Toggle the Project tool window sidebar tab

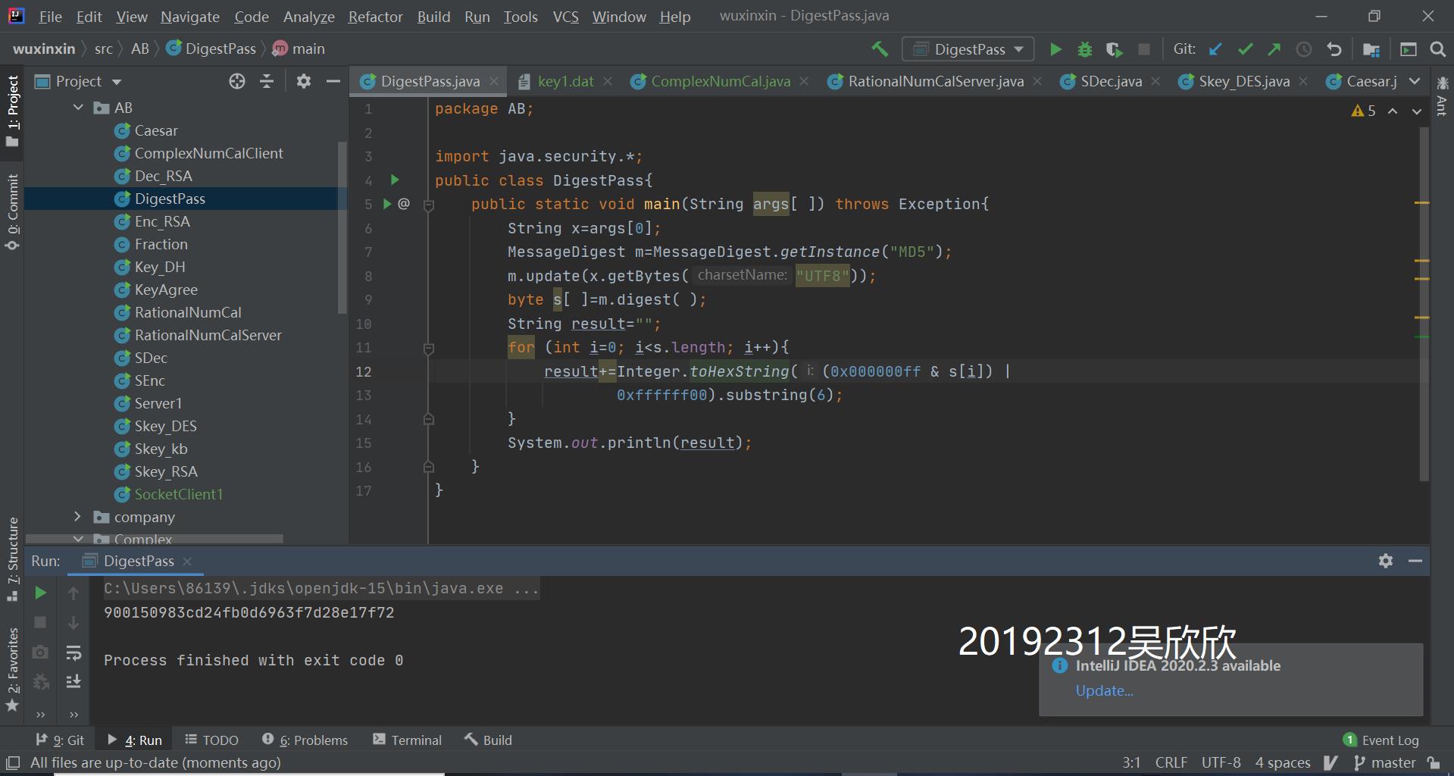coord(12,111)
